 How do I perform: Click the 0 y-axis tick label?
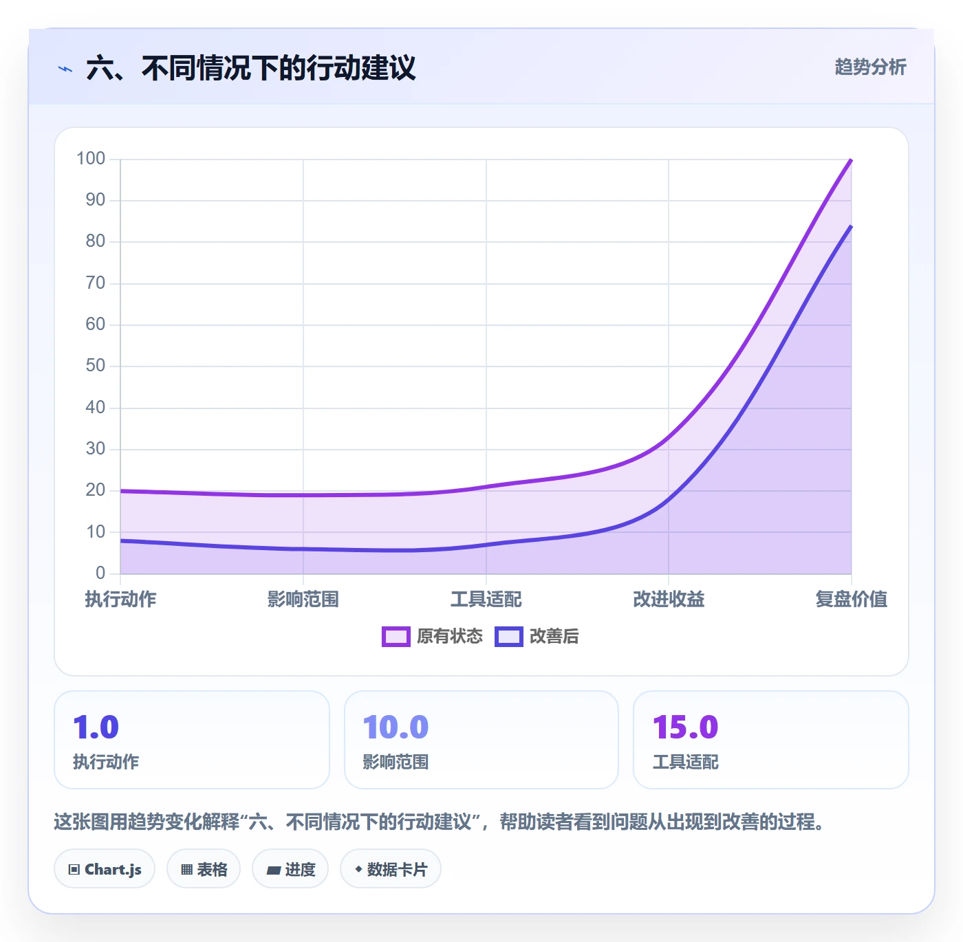coord(100,573)
